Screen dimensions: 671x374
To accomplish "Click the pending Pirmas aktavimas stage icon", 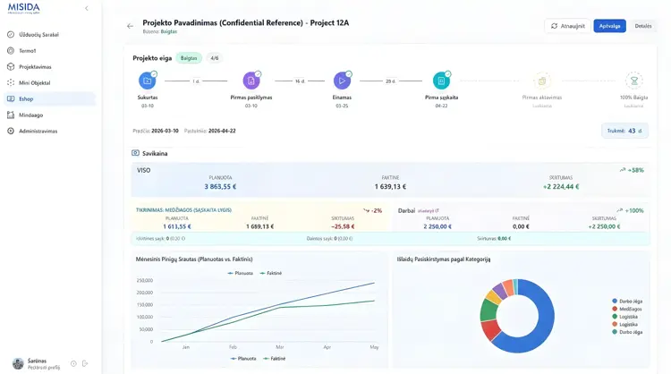I will 542,81.
